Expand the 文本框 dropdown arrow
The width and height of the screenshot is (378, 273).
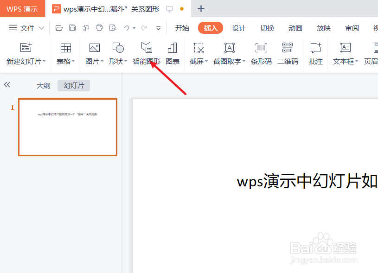[357, 61]
